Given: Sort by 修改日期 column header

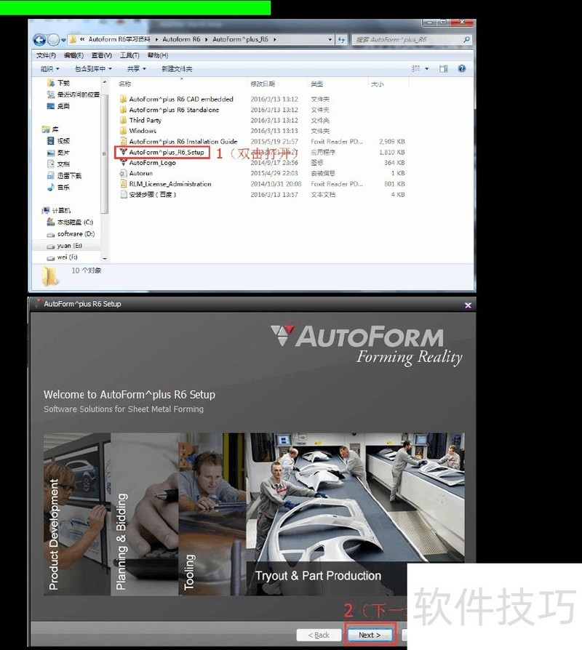Looking at the screenshot, I should [263, 84].
